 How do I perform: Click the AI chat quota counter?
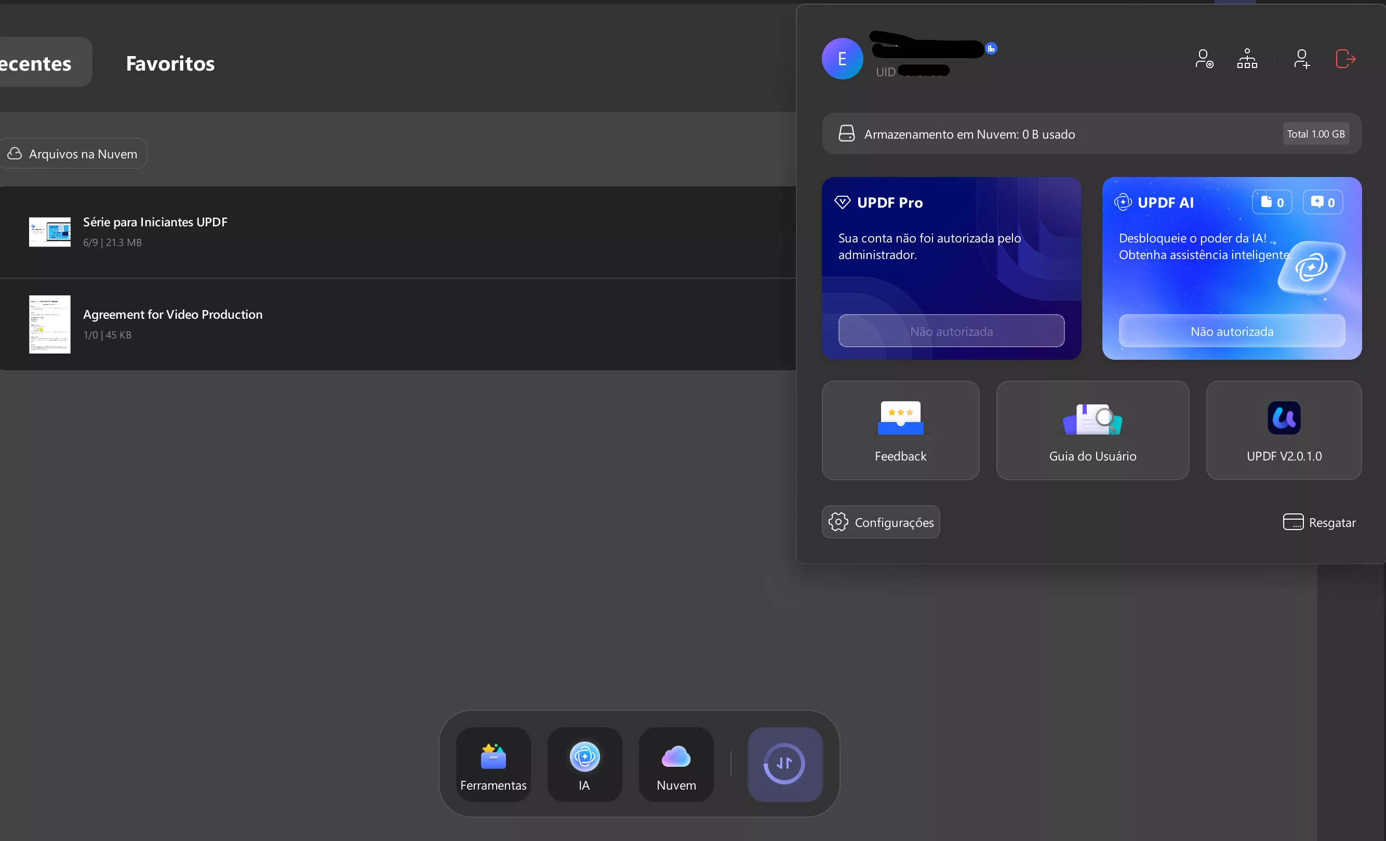(x=1323, y=202)
